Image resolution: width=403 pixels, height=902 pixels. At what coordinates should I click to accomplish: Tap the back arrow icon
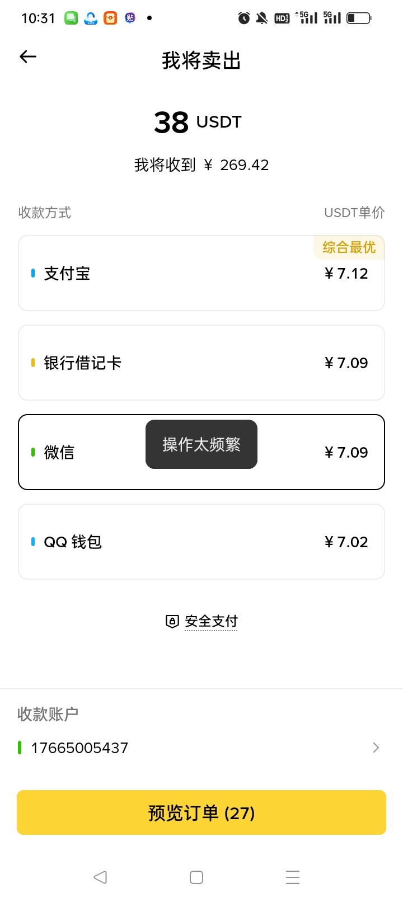pos(28,57)
